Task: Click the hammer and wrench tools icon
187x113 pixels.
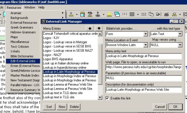Action: tap(90, 14)
